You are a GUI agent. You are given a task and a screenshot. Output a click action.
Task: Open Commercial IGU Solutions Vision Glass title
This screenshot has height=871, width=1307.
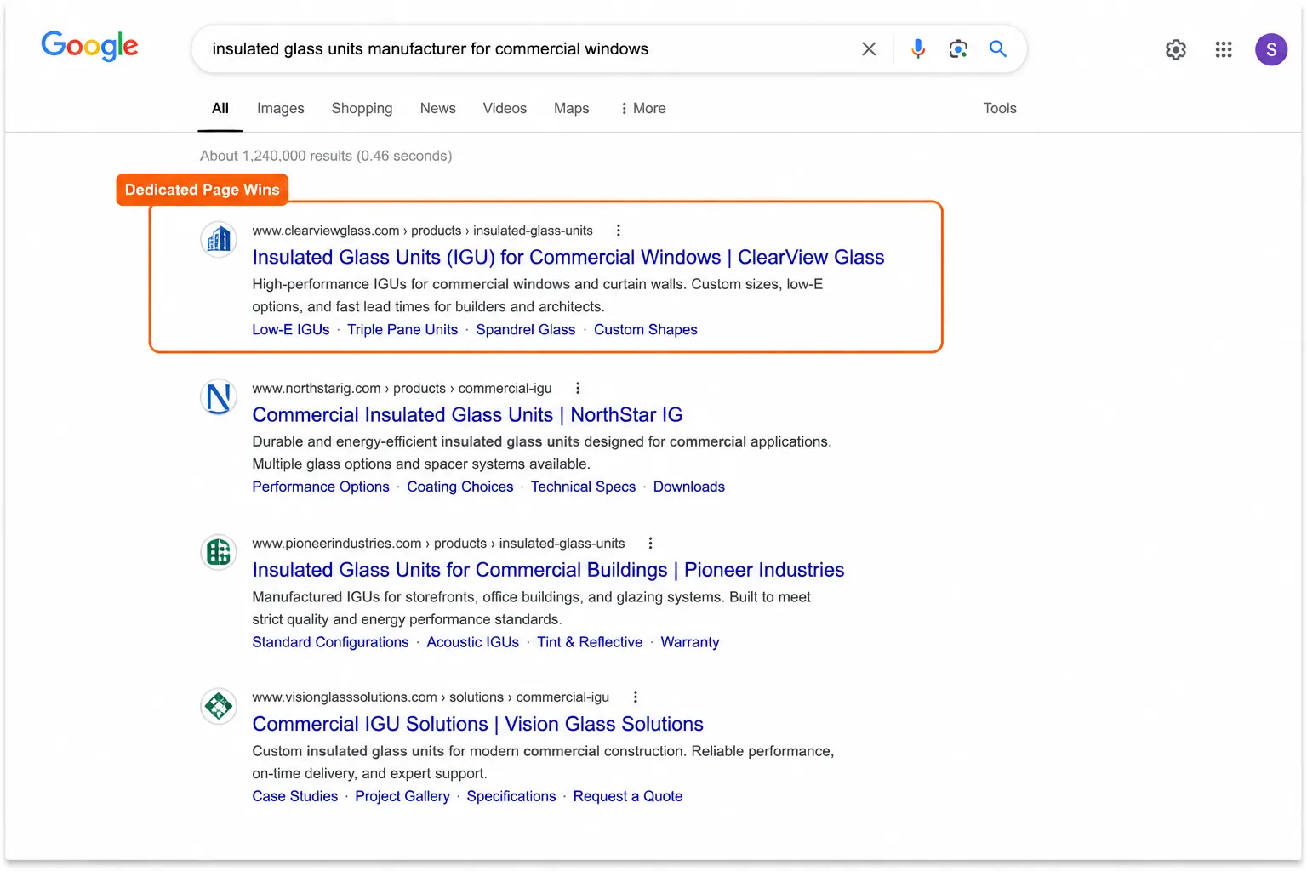coord(477,724)
